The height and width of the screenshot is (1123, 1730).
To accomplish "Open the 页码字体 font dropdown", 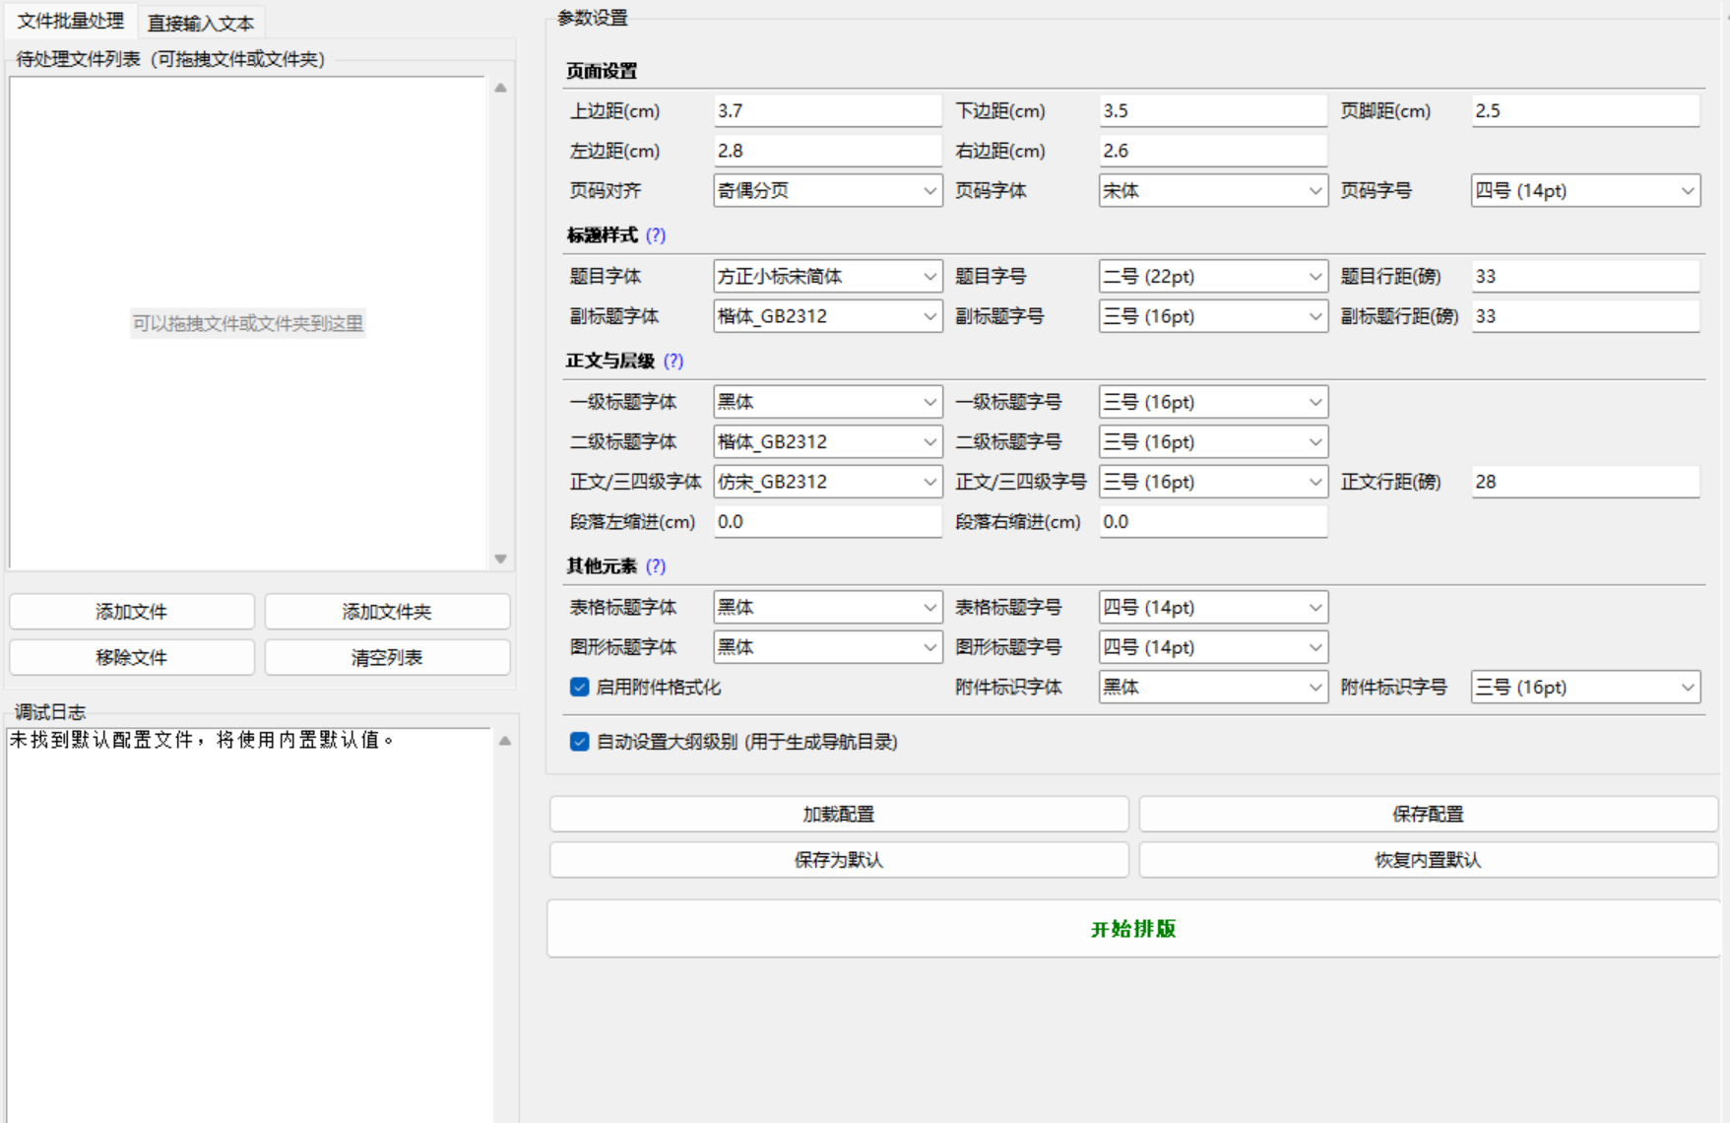I will click(1213, 190).
